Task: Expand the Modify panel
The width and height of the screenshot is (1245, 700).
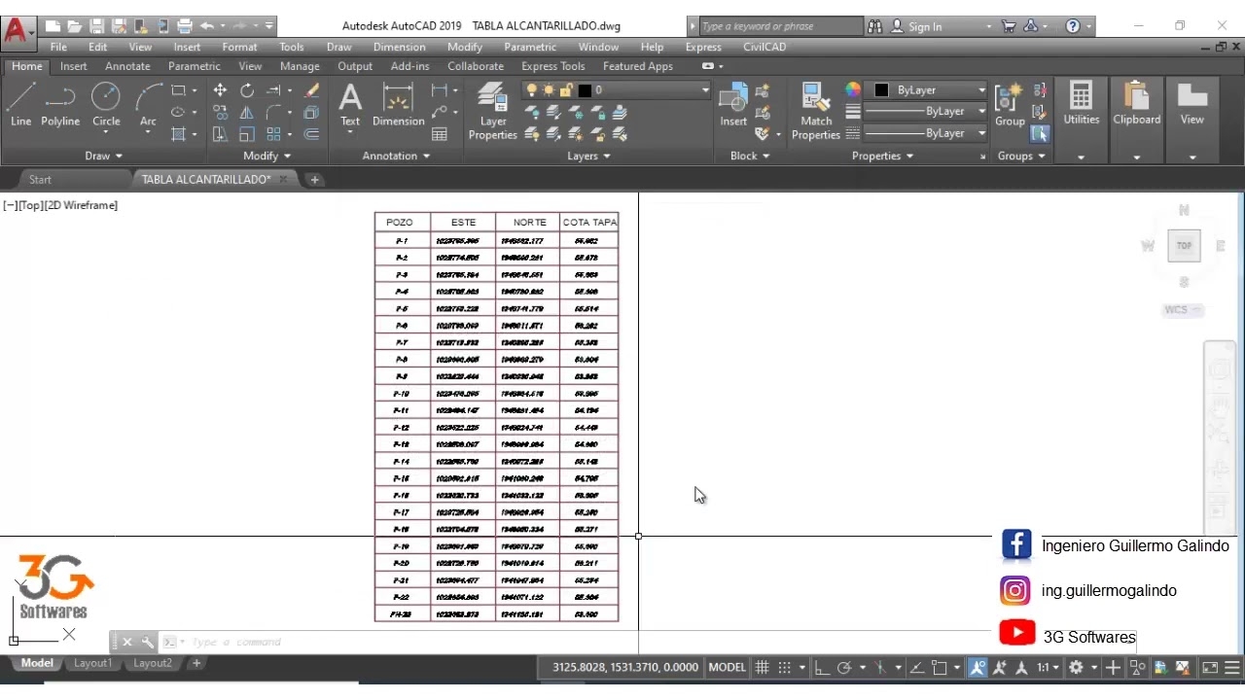Action: click(267, 156)
